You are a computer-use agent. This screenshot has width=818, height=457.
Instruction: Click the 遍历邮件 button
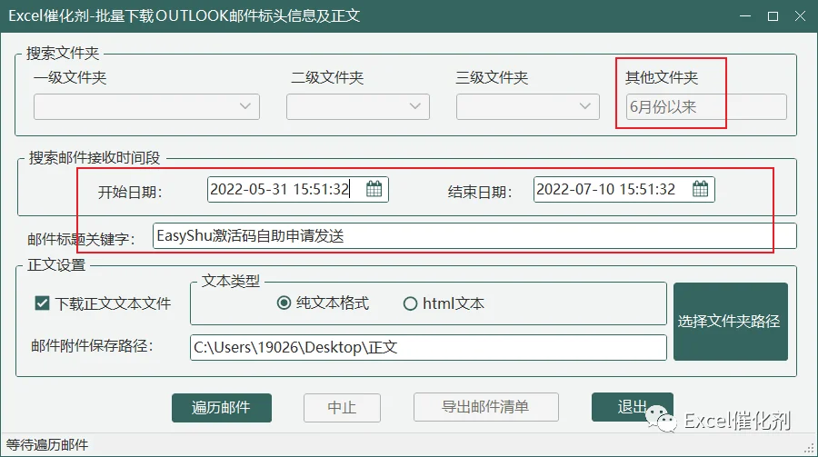[x=222, y=407]
